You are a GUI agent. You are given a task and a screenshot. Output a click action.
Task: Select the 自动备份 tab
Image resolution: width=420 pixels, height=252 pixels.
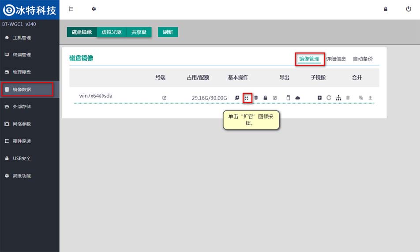(363, 59)
